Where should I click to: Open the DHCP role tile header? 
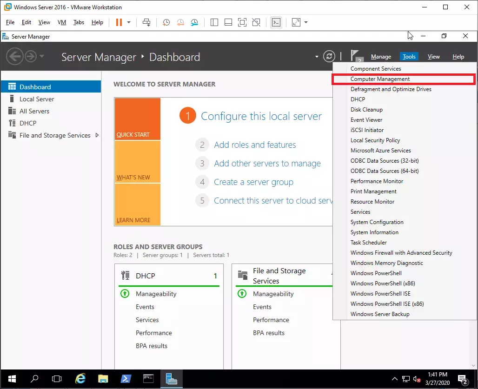[x=169, y=276]
